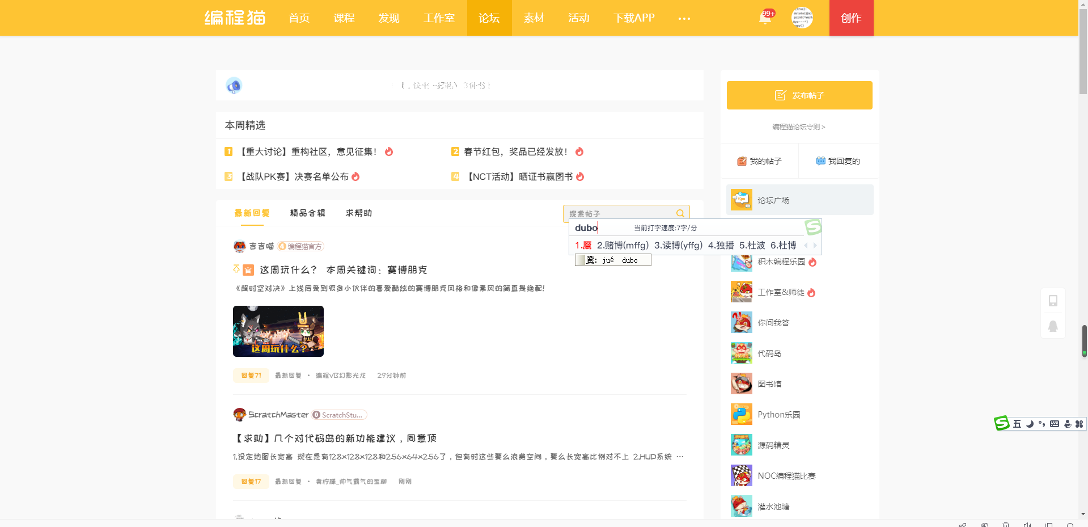
Task: Open Python乐园 board icon
Action: click(x=742, y=414)
